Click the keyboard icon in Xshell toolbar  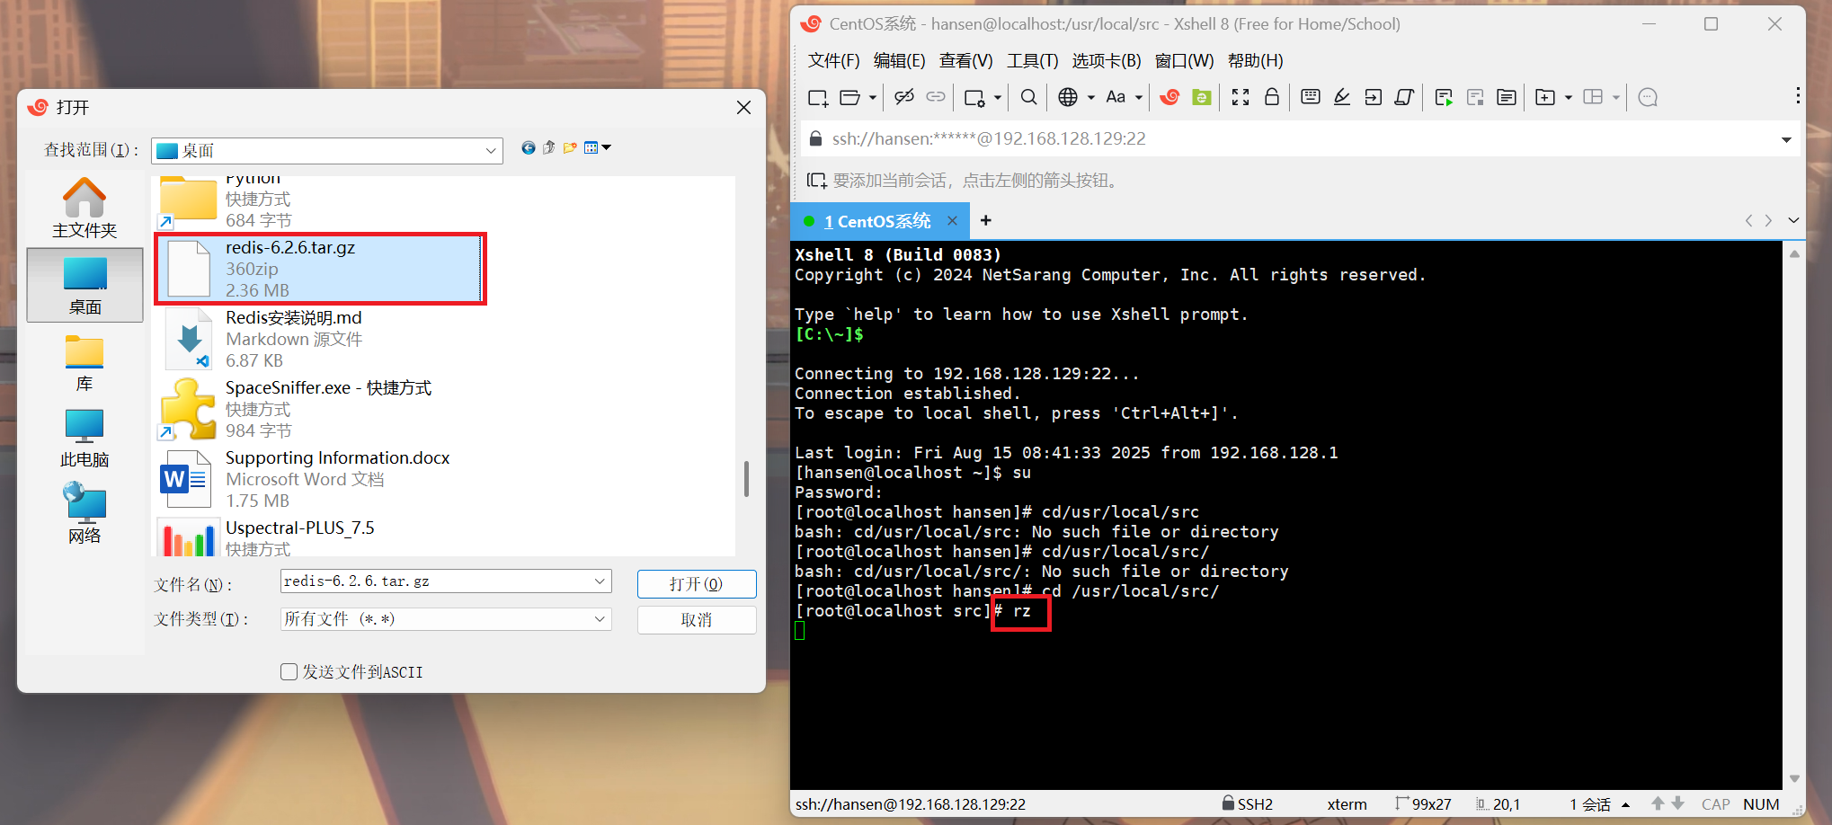[x=1311, y=97]
